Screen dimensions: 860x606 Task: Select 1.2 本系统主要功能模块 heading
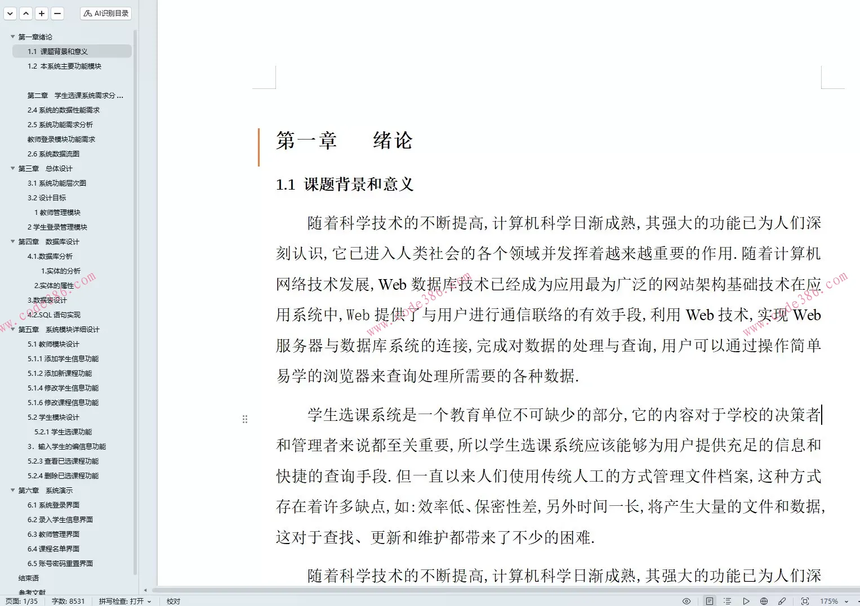pyautogui.click(x=66, y=66)
